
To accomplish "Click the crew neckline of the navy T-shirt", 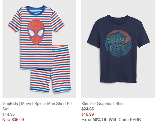I will pos(118,17).
